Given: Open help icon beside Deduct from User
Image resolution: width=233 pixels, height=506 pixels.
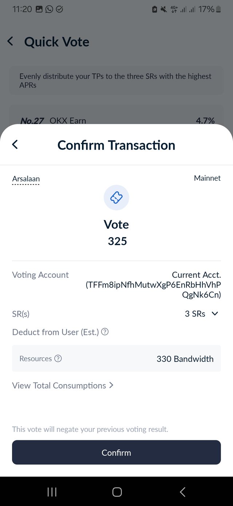Looking at the screenshot, I should [105, 332].
